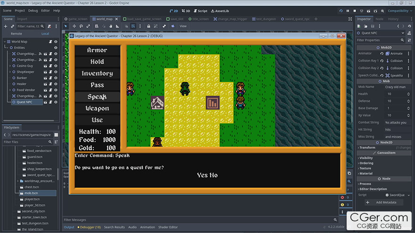The image size is (415, 233).
Task: Click signal icon on first ChangeMap node
Action: (40, 54)
